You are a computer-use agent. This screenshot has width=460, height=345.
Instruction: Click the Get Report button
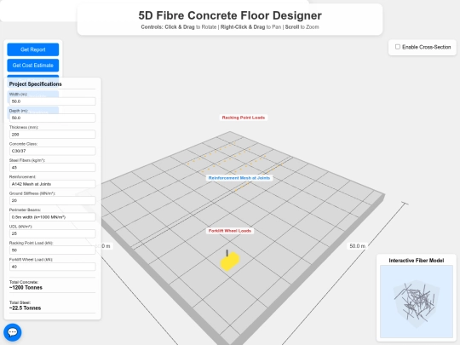coord(33,49)
